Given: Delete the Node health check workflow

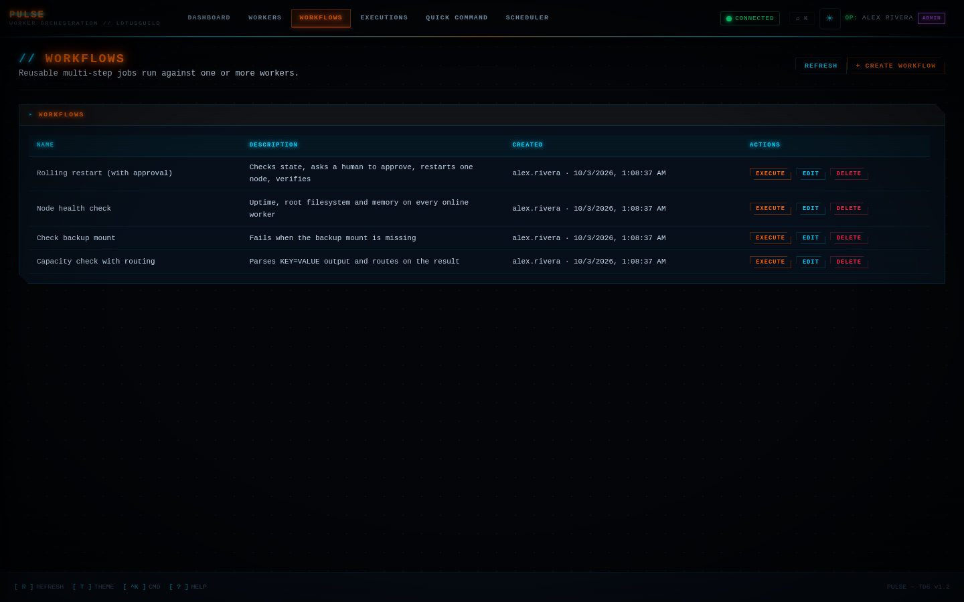Looking at the screenshot, I should (849, 209).
